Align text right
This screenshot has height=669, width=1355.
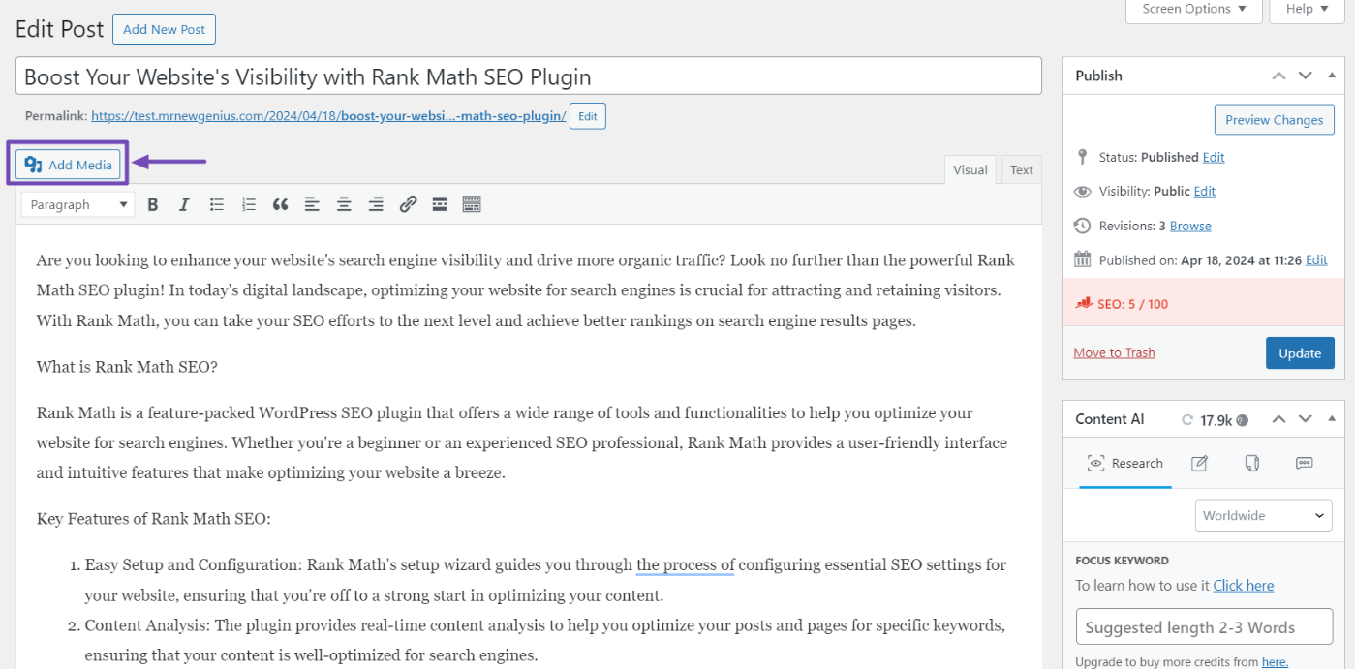tap(376, 204)
